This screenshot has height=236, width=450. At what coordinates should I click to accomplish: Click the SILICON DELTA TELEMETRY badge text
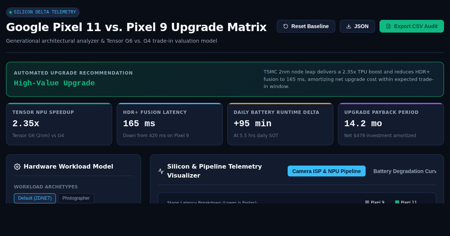click(x=45, y=12)
